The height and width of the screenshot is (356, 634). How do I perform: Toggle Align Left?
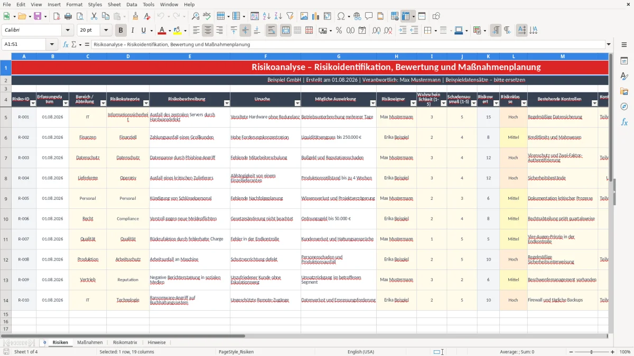[x=197, y=31]
